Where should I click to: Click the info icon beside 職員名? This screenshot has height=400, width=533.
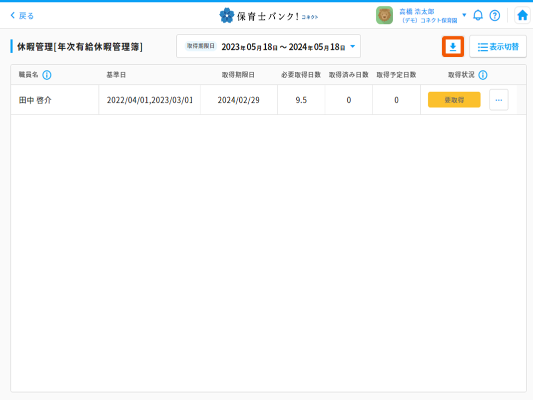47,75
